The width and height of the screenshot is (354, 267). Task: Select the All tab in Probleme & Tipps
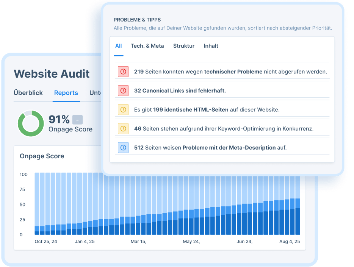(118, 46)
